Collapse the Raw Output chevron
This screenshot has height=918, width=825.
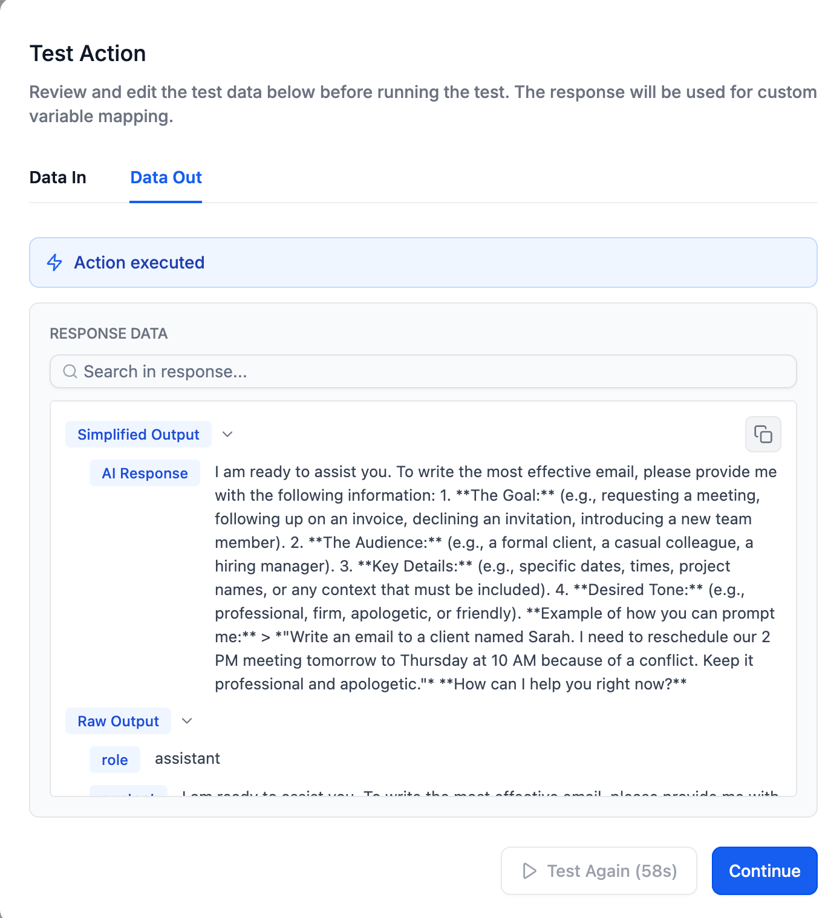(x=187, y=721)
